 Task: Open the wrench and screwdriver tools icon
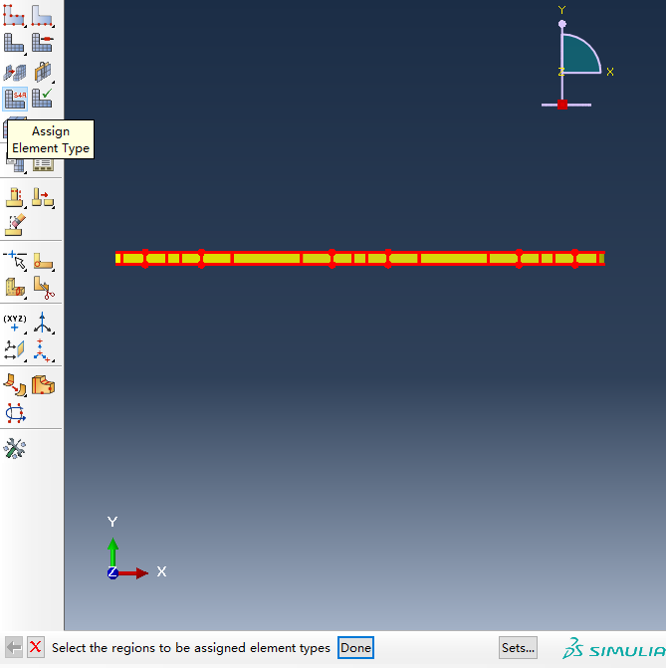point(15,448)
